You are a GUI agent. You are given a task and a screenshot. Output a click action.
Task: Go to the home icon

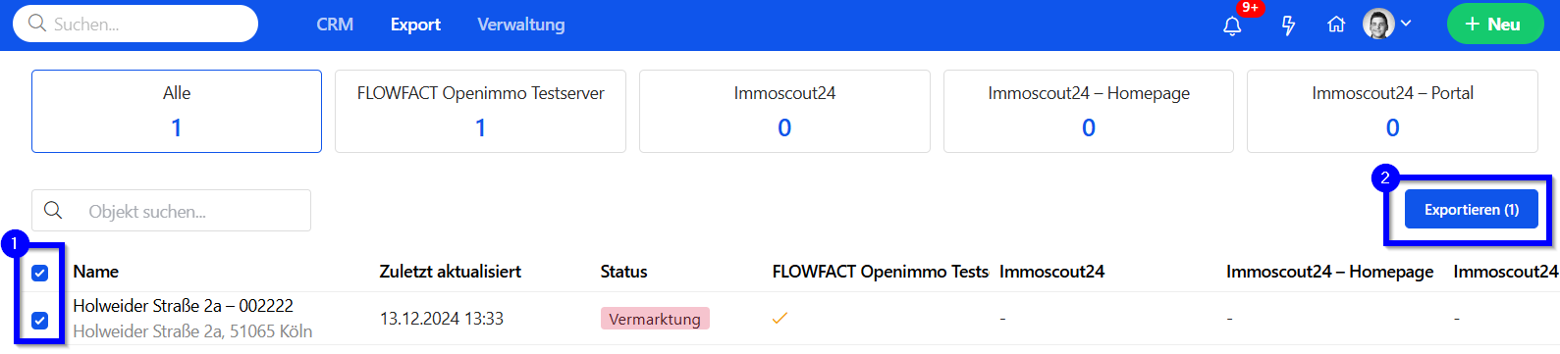[1336, 25]
